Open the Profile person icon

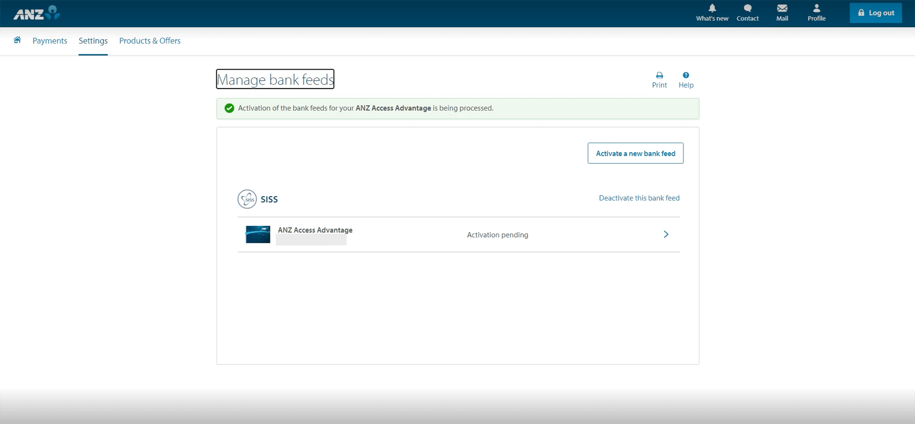(x=817, y=13)
